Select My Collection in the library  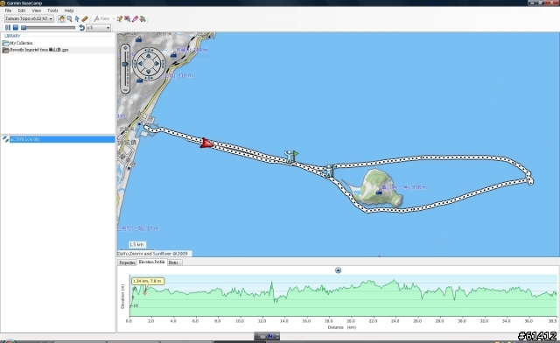[x=21, y=43]
